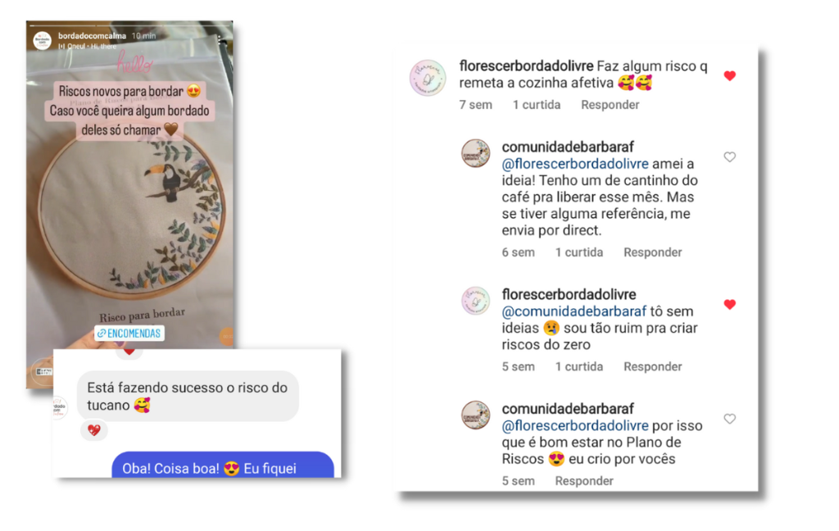Open the @florescerbordadolivre mention in 'amei a ideia' reply

575,164
